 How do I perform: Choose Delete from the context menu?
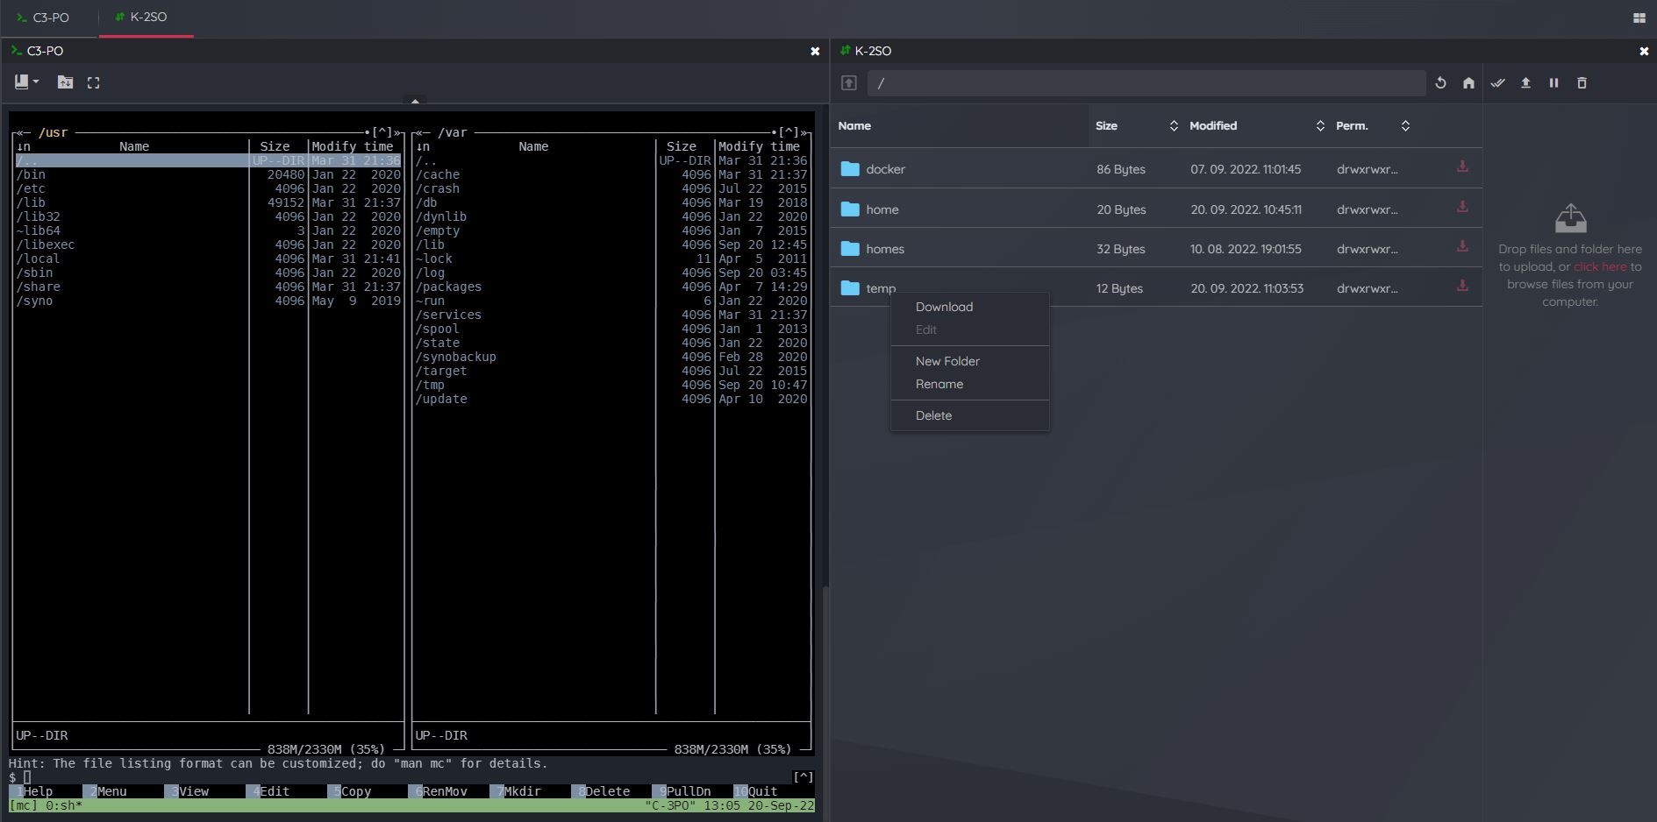933,415
